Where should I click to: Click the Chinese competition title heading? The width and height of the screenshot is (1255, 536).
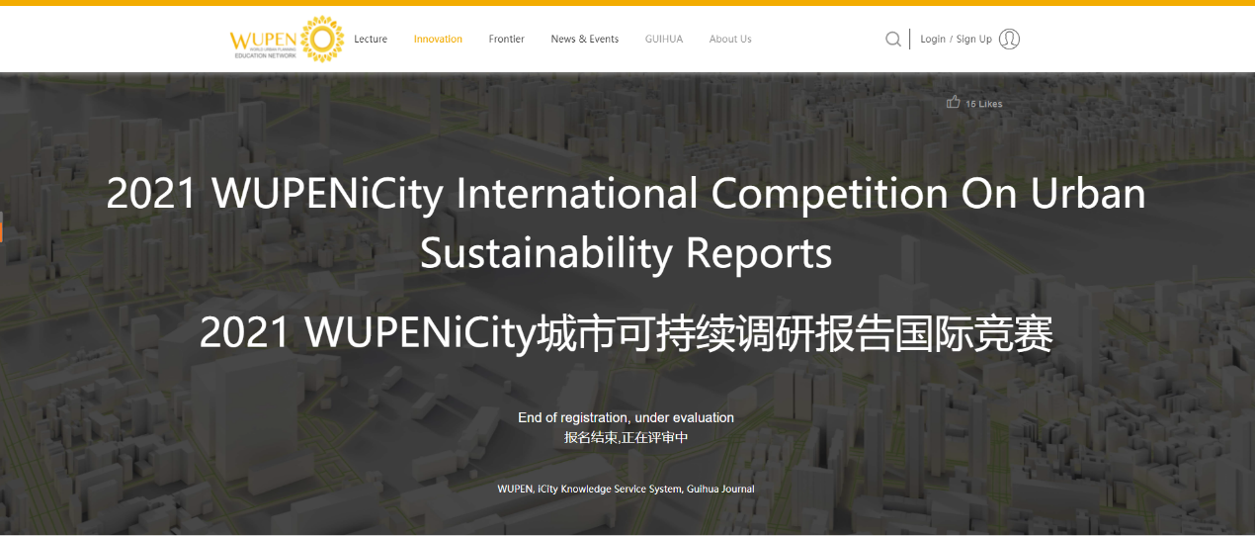(x=626, y=334)
